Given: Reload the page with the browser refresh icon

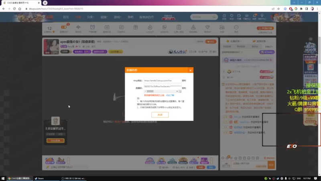Looking at the screenshot, I should 14,9.
